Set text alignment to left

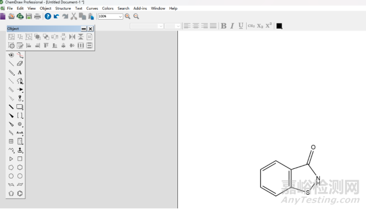click(187, 26)
